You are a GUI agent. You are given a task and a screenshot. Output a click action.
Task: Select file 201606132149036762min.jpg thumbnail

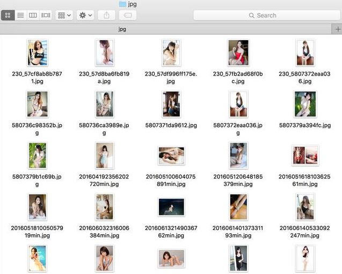(171, 207)
